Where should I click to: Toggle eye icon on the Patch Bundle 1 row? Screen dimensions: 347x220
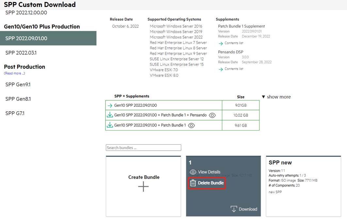[191, 125]
